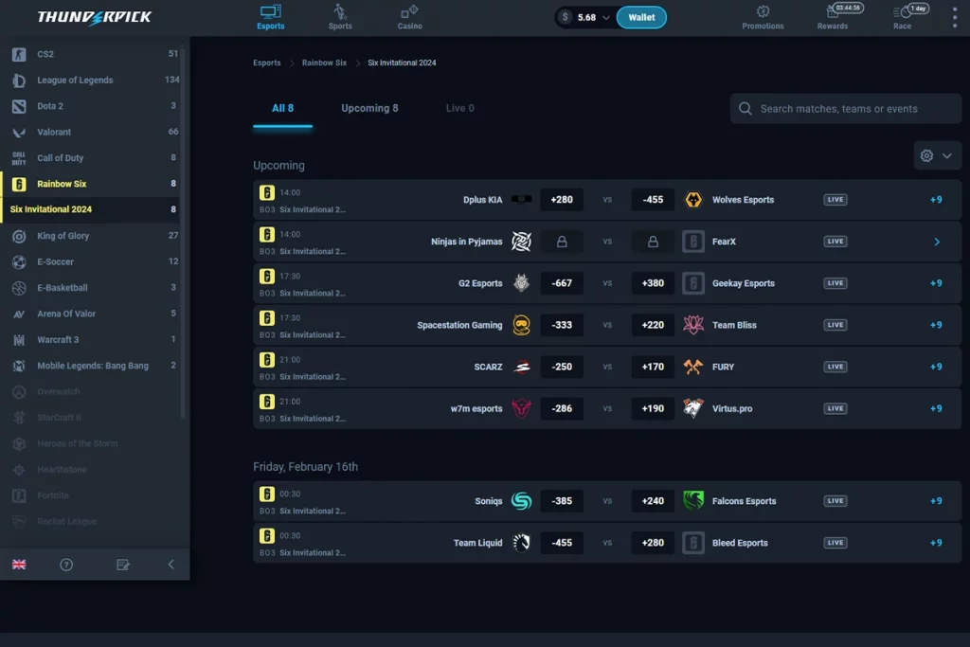The image size is (970, 647).
Task: Select Dota 2 in the sidebar
Action: [x=95, y=106]
